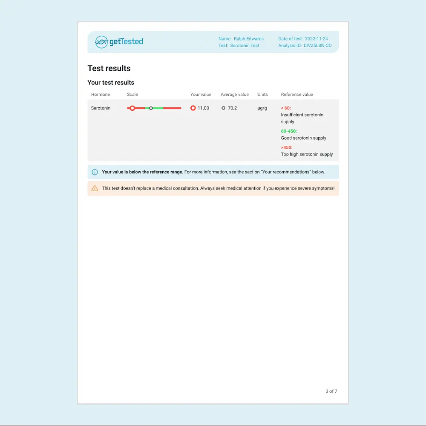Click the Hormone column header
The height and width of the screenshot is (426, 426).
tap(101, 95)
